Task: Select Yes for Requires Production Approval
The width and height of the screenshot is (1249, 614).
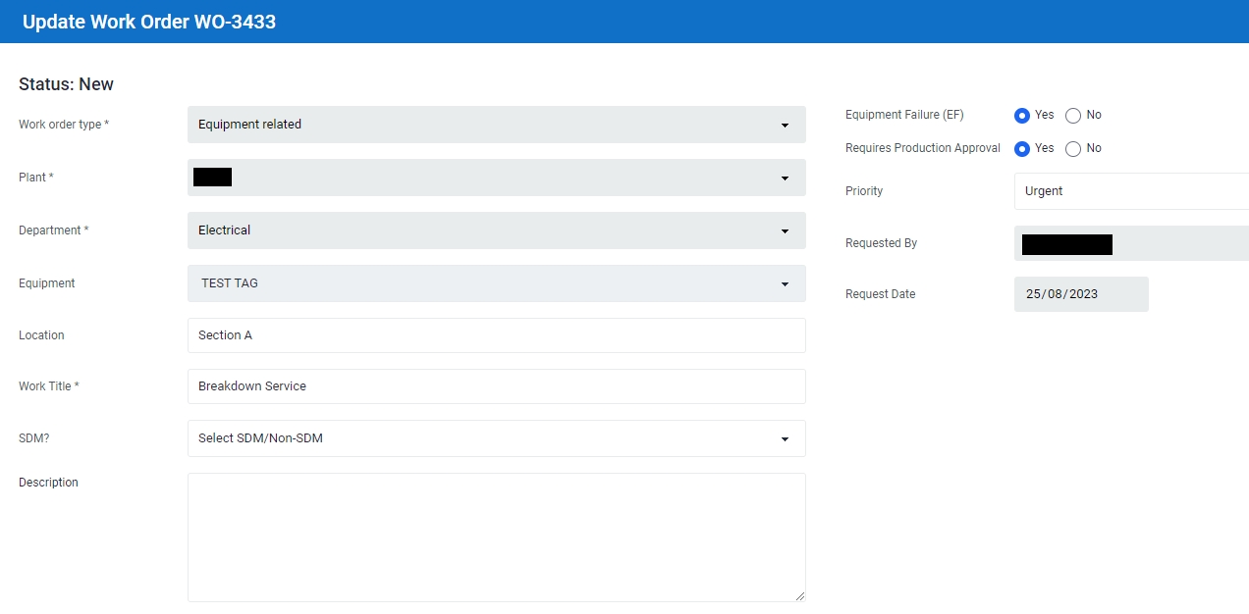Action: click(x=1022, y=149)
